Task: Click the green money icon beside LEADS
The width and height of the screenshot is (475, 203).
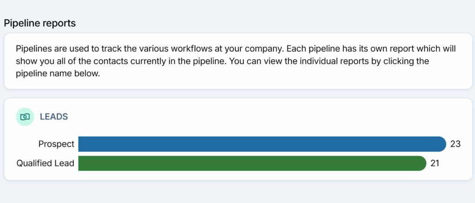Action: (x=25, y=117)
